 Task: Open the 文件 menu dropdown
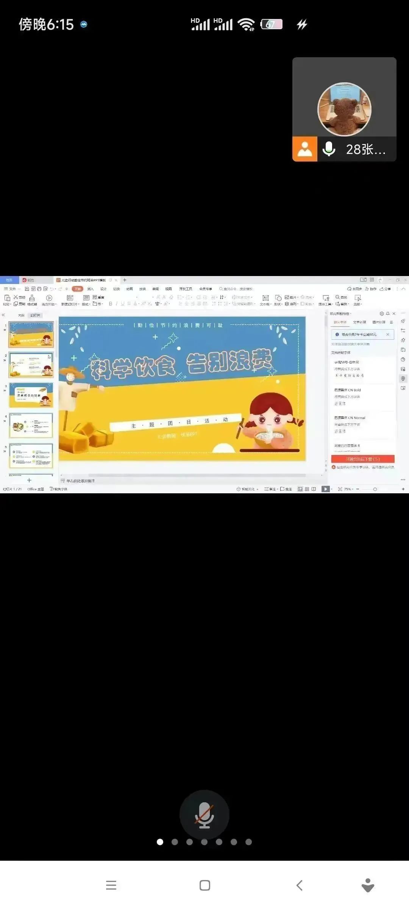click(x=12, y=289)
